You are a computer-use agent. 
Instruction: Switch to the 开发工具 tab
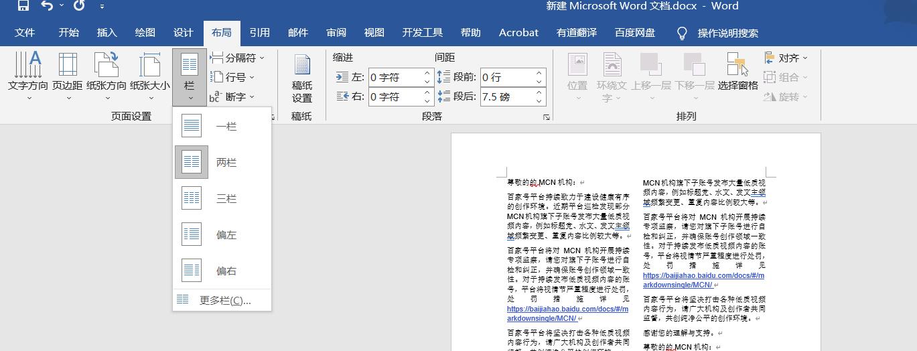pos(423,33)
